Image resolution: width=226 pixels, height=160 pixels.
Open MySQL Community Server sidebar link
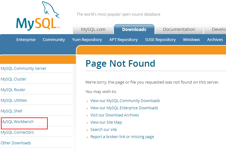(24, 69)
